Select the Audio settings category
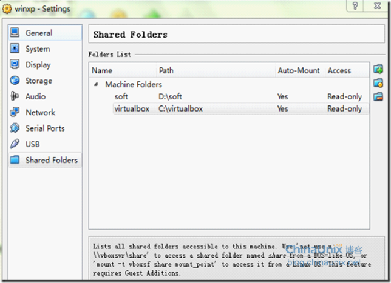 point(45,96)
